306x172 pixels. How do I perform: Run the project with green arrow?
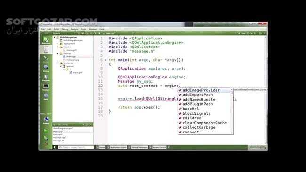pos(46,131)
